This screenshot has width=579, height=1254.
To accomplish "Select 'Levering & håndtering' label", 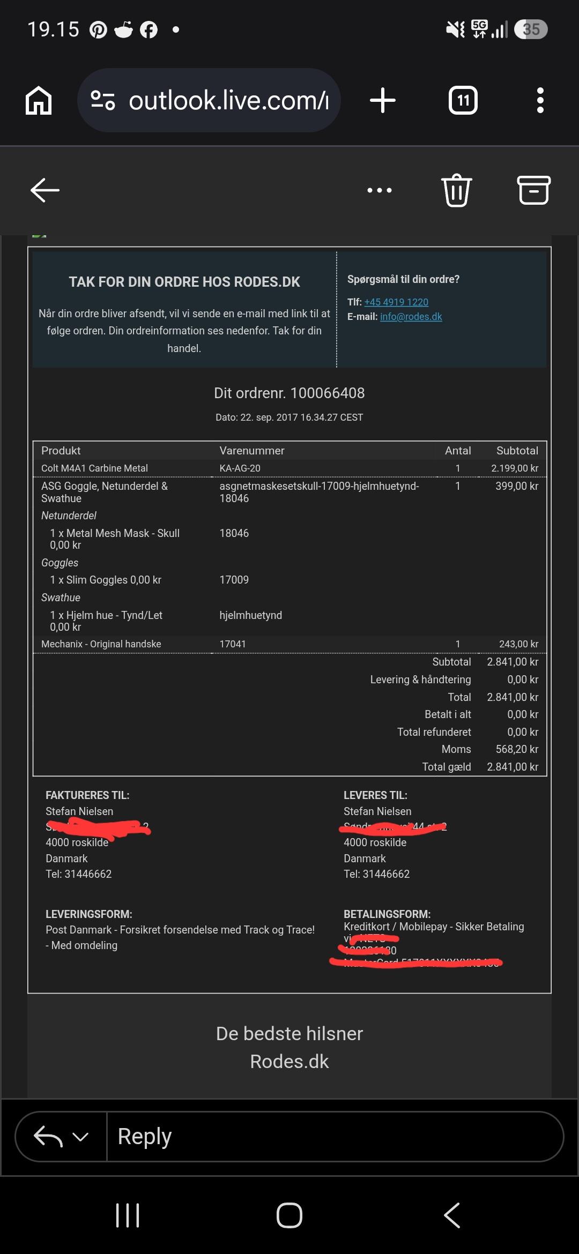I will tap(420, 680).
